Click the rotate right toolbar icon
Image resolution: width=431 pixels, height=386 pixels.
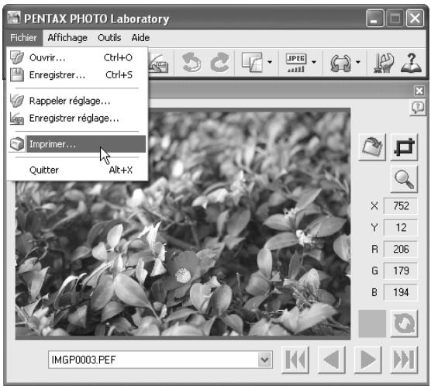220,63
